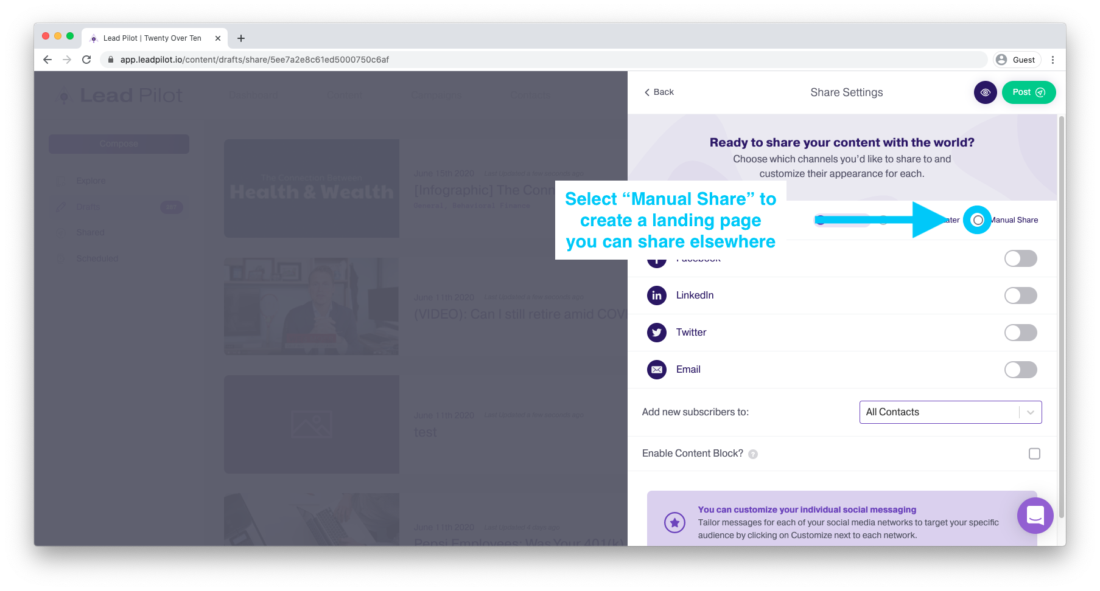Viewport: 1100px width, 591px height.
Task: Click the Email envelope icon
Action: (656, 370)
